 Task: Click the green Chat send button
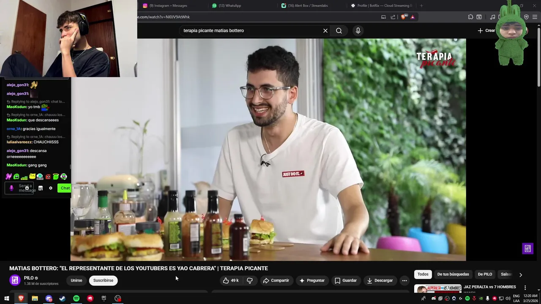pyautogui.click(x=65, y=188)
